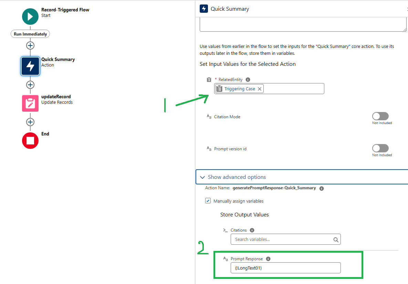This screenshot has width=408, height=284.
Task: Add element between Run Immediately and Quick Summary
Action: [x=30, y=45]
